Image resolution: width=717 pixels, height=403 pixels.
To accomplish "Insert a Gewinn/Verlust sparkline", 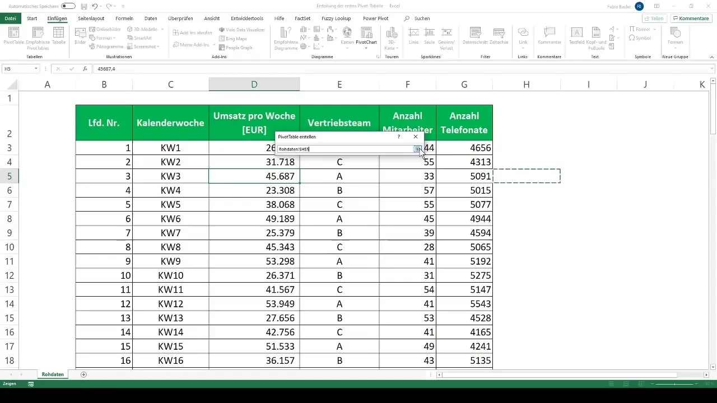I will [446, 37].
